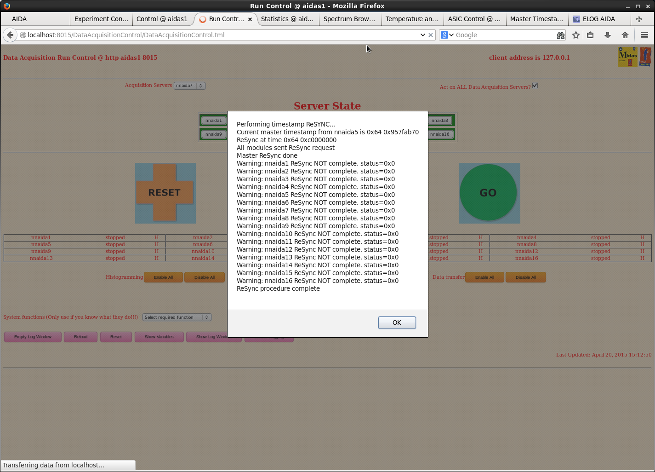Open a new tab with the plus icon
This screenshot has width=655, height=472.
pyautogui.click(x=638, y=19)
